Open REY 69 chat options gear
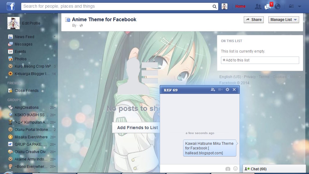The width and height of the screenshot is (309, 174). (x=227, y=89)
